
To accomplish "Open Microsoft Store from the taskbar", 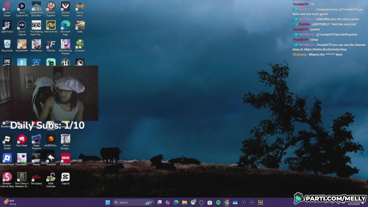I will point(210,202).
